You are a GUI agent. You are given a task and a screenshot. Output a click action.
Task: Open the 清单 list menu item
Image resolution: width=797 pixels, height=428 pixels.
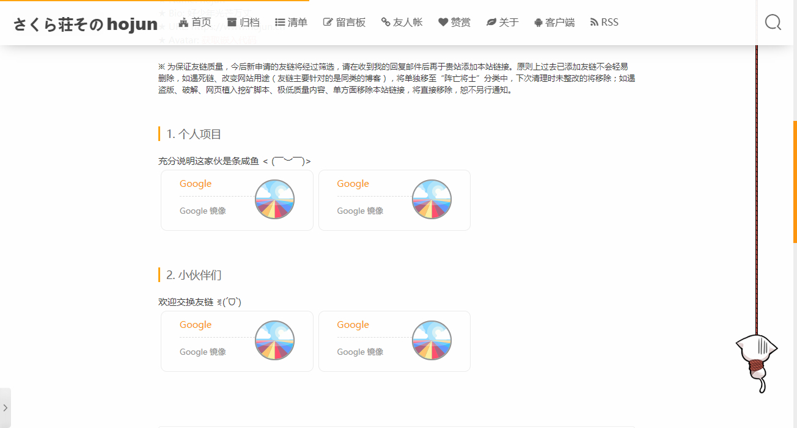[292, 23]
